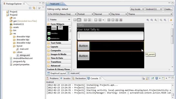Open Display Selected Console dropdown arrow

click(x=160, y=78)
